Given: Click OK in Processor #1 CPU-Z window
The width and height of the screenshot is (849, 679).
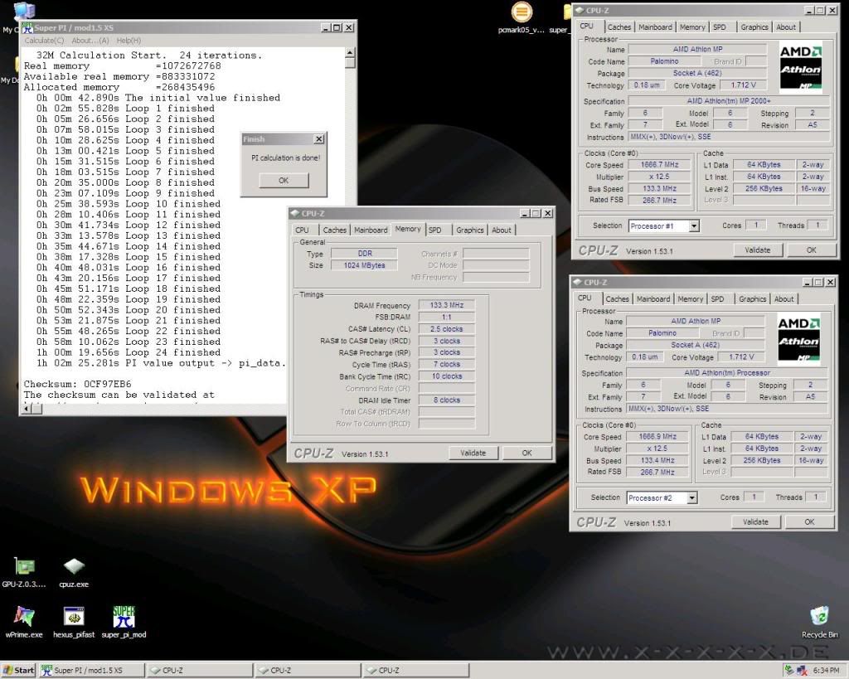Looking at the screenshot, I should (x=811, y=250).
